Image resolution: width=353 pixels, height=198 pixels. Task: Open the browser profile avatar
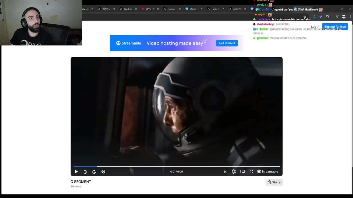(x=344, y=17)
